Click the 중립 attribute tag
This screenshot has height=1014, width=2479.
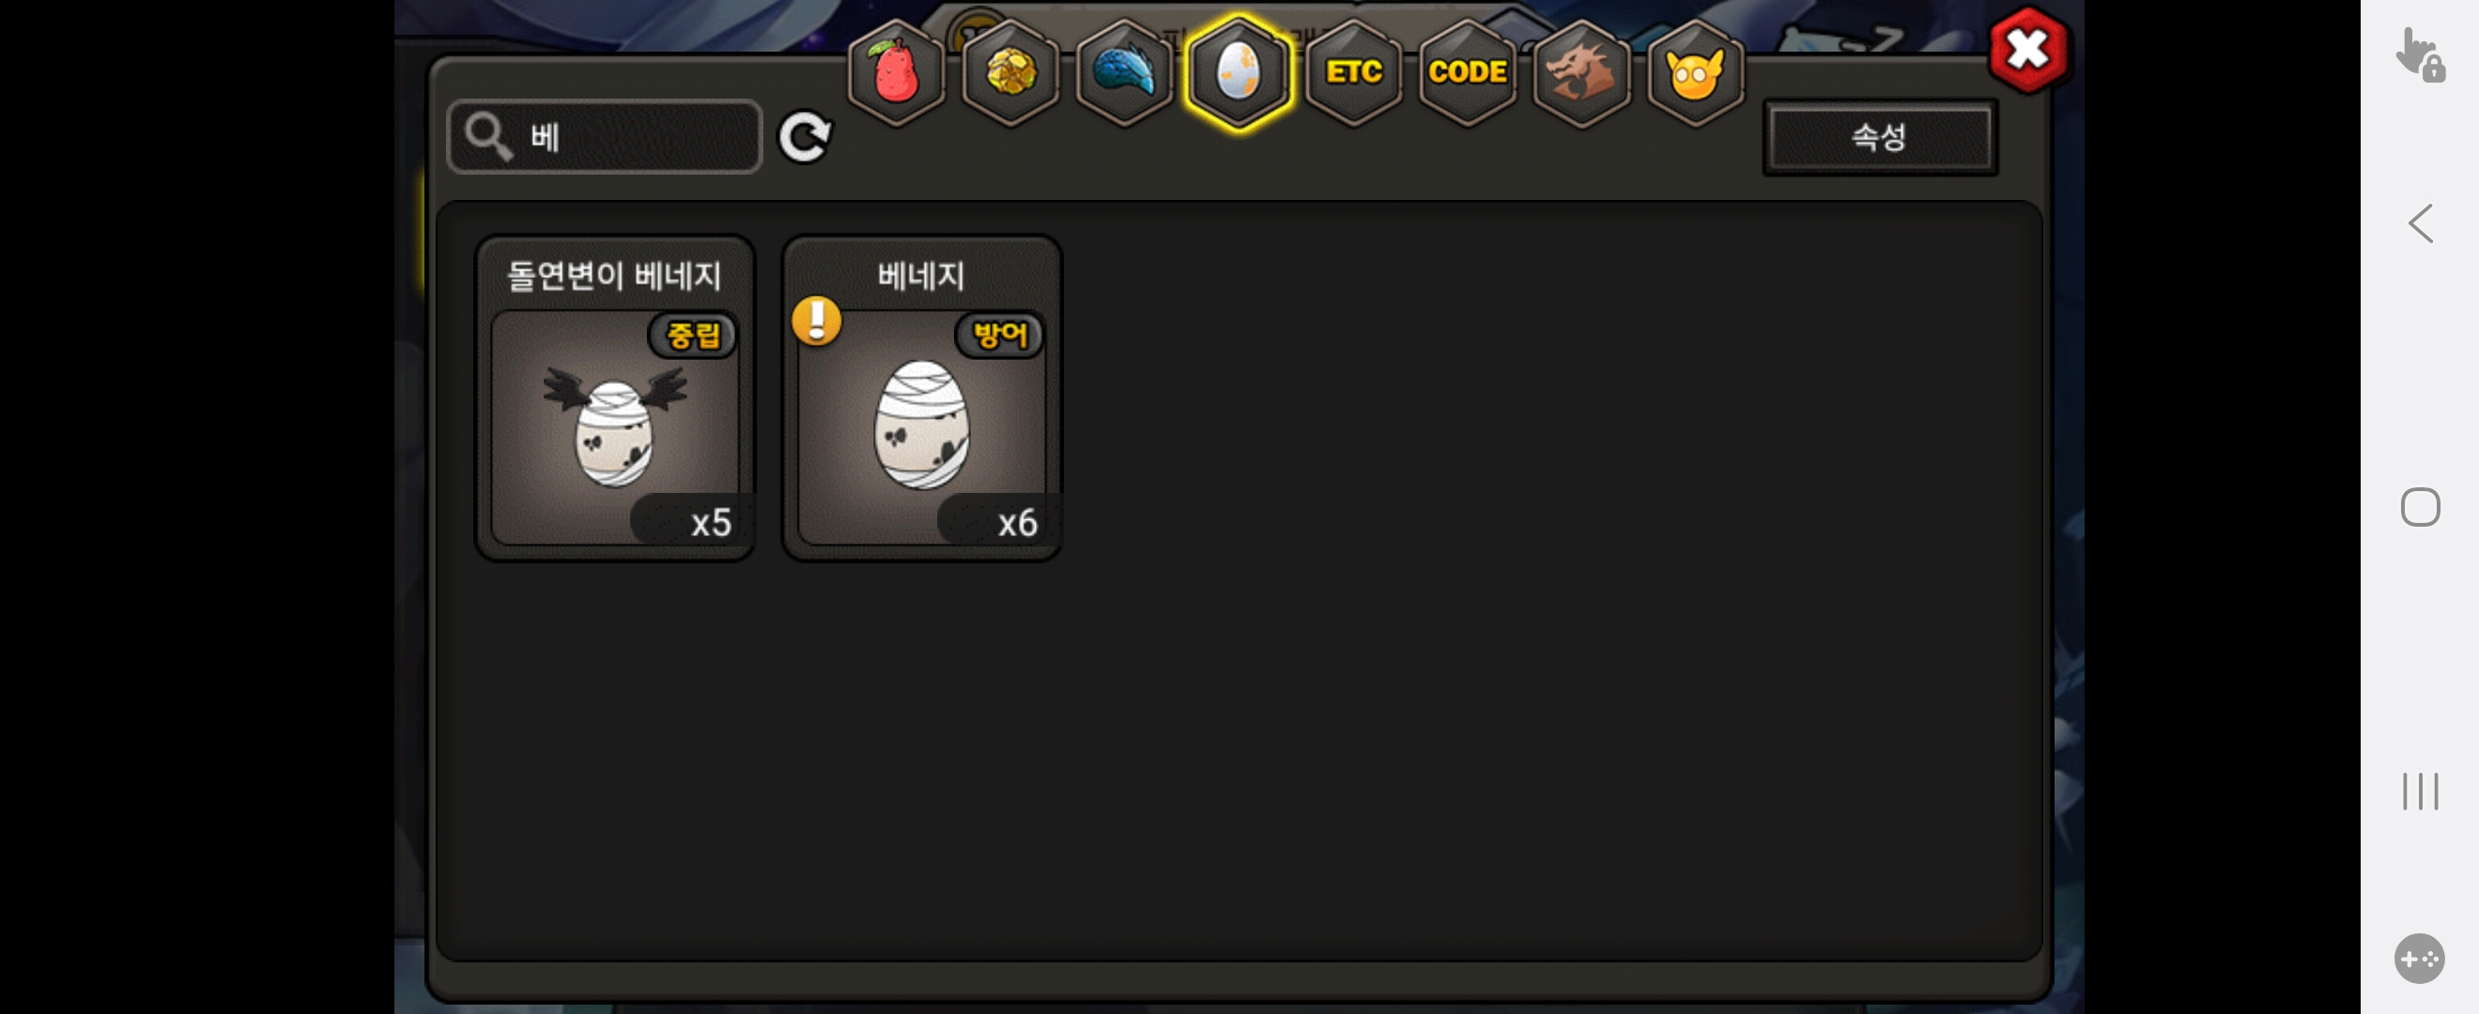pyautogui.click(x=694, y=336)
